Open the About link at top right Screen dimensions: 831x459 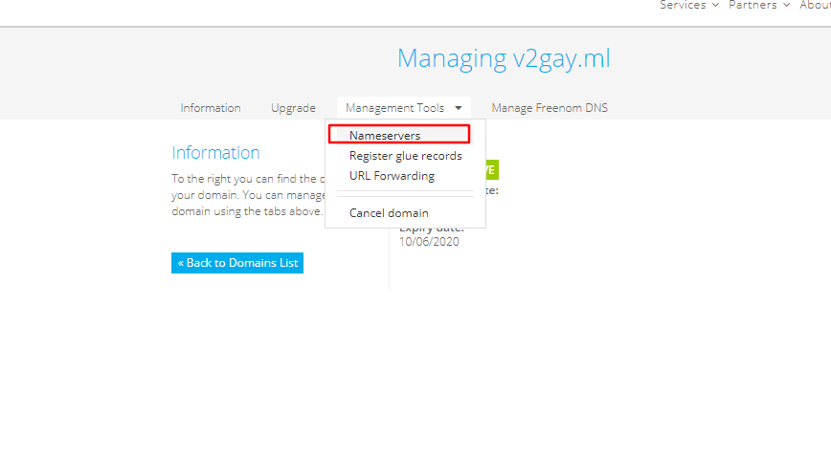tap(815, 5)
